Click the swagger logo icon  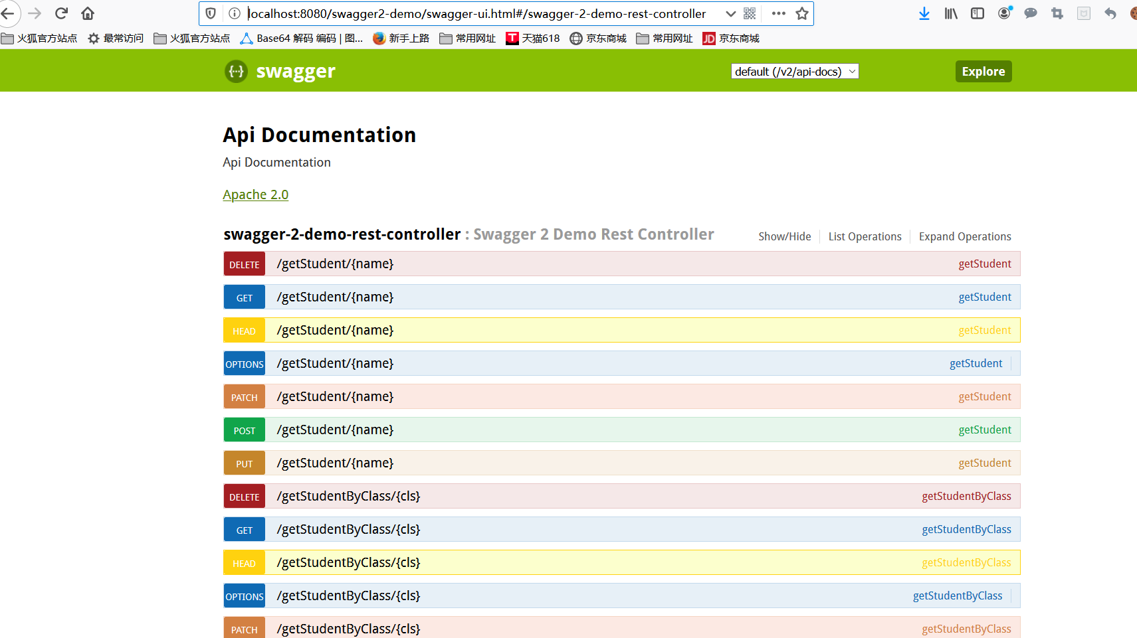tap(236, 71)
